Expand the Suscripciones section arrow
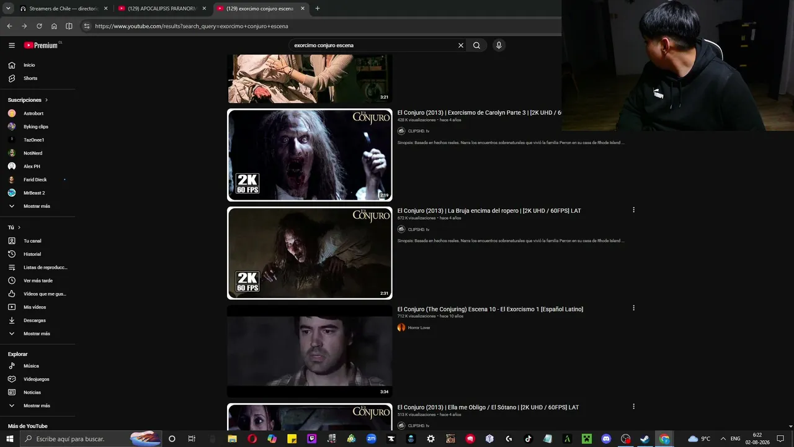Viewport: 794px width, 447px height. pyautogui.click(x=47, y=100)
